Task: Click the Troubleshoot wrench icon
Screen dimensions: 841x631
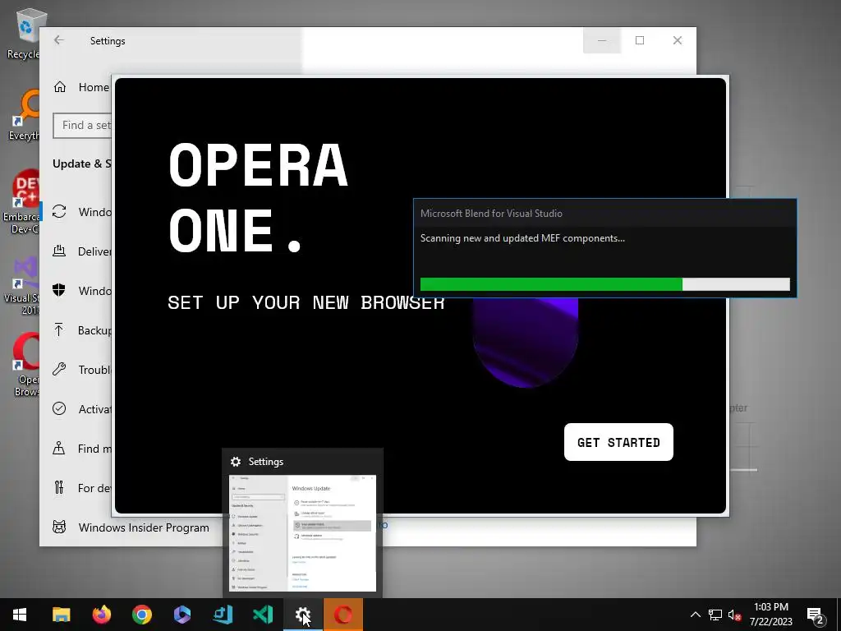Action: click(x=59, y=369)
